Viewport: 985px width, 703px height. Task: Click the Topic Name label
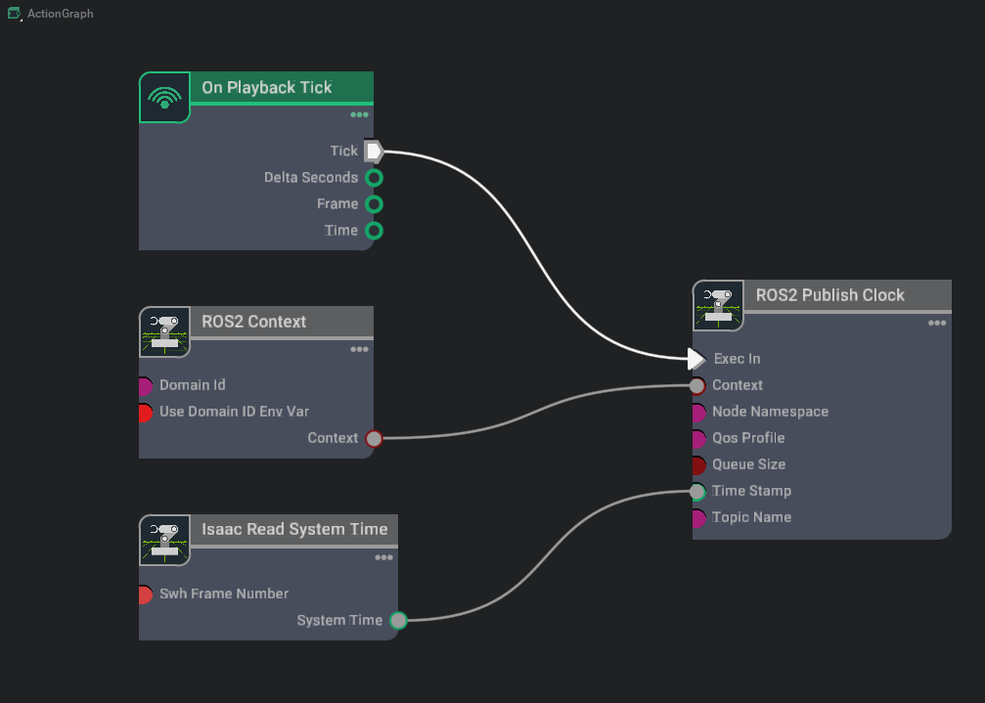coord(751,517)
